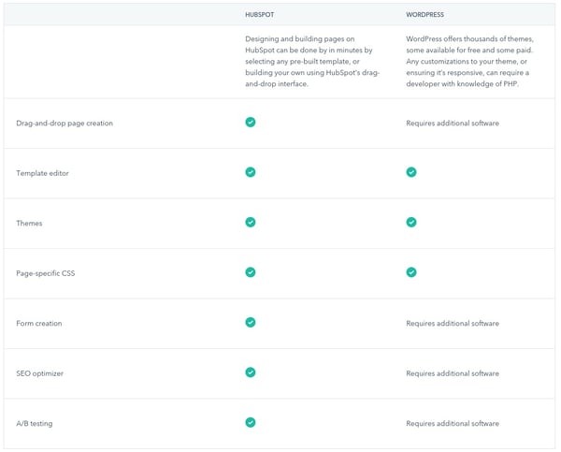This screenshot has height=452, width=561.
Task: Click WordPress checkmark in Themes row
Action: pyautogui.click(x=411, y=223)
